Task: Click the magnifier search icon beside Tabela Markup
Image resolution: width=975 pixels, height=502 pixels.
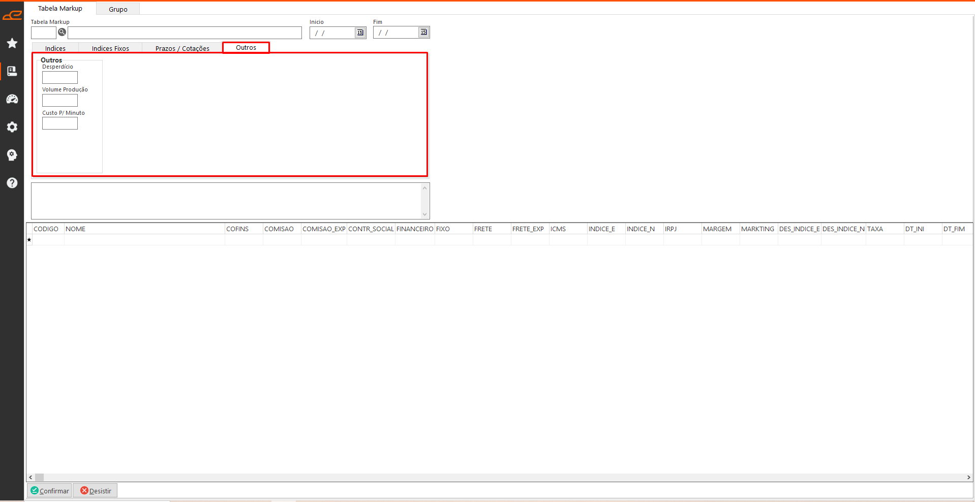Action: point(62,33)
